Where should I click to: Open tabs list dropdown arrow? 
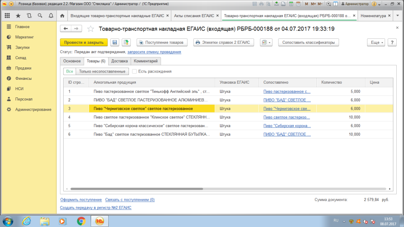click(398, 16)
